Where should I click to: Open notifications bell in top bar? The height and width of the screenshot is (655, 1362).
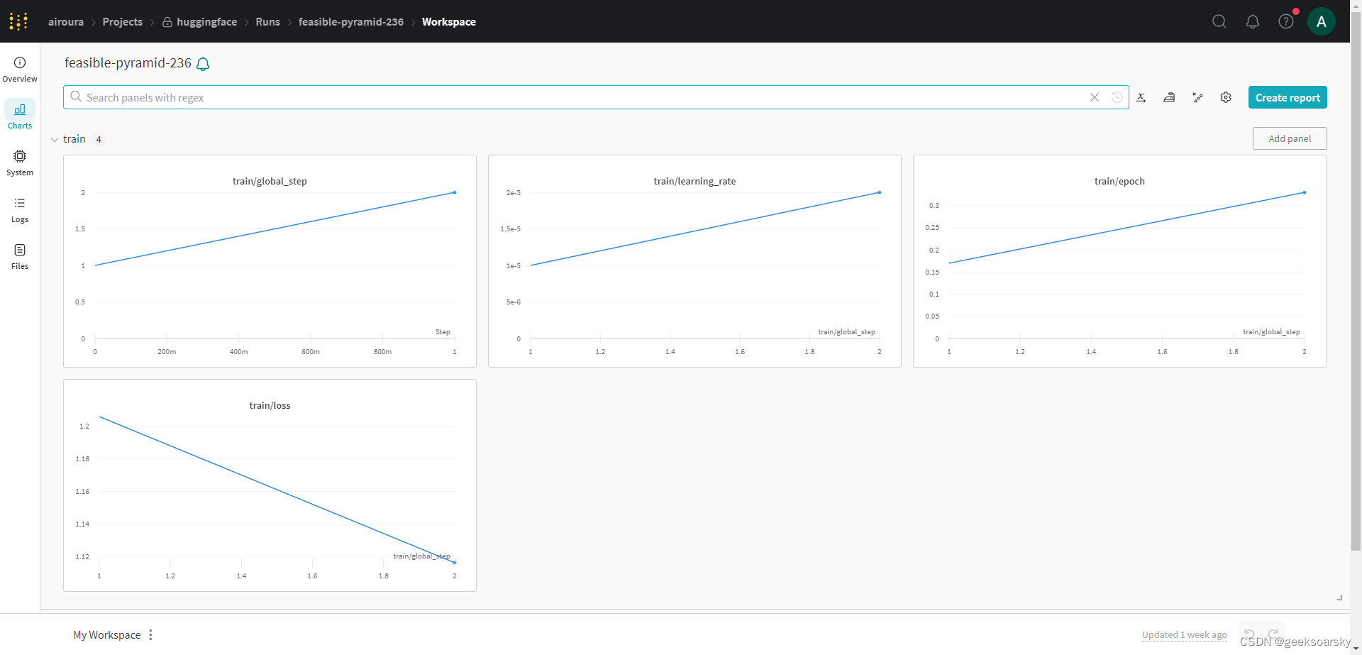[1253, 21]
